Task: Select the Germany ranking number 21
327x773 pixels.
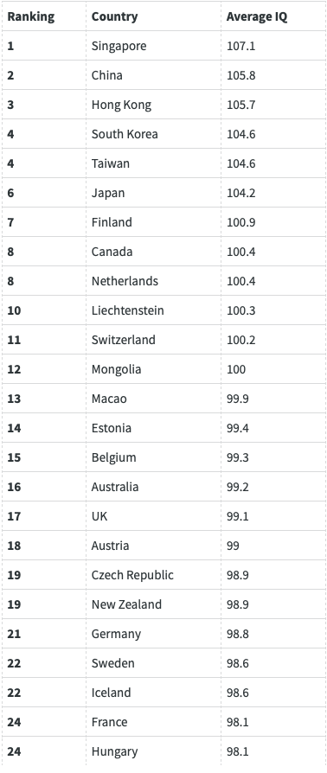Action: 14,634
